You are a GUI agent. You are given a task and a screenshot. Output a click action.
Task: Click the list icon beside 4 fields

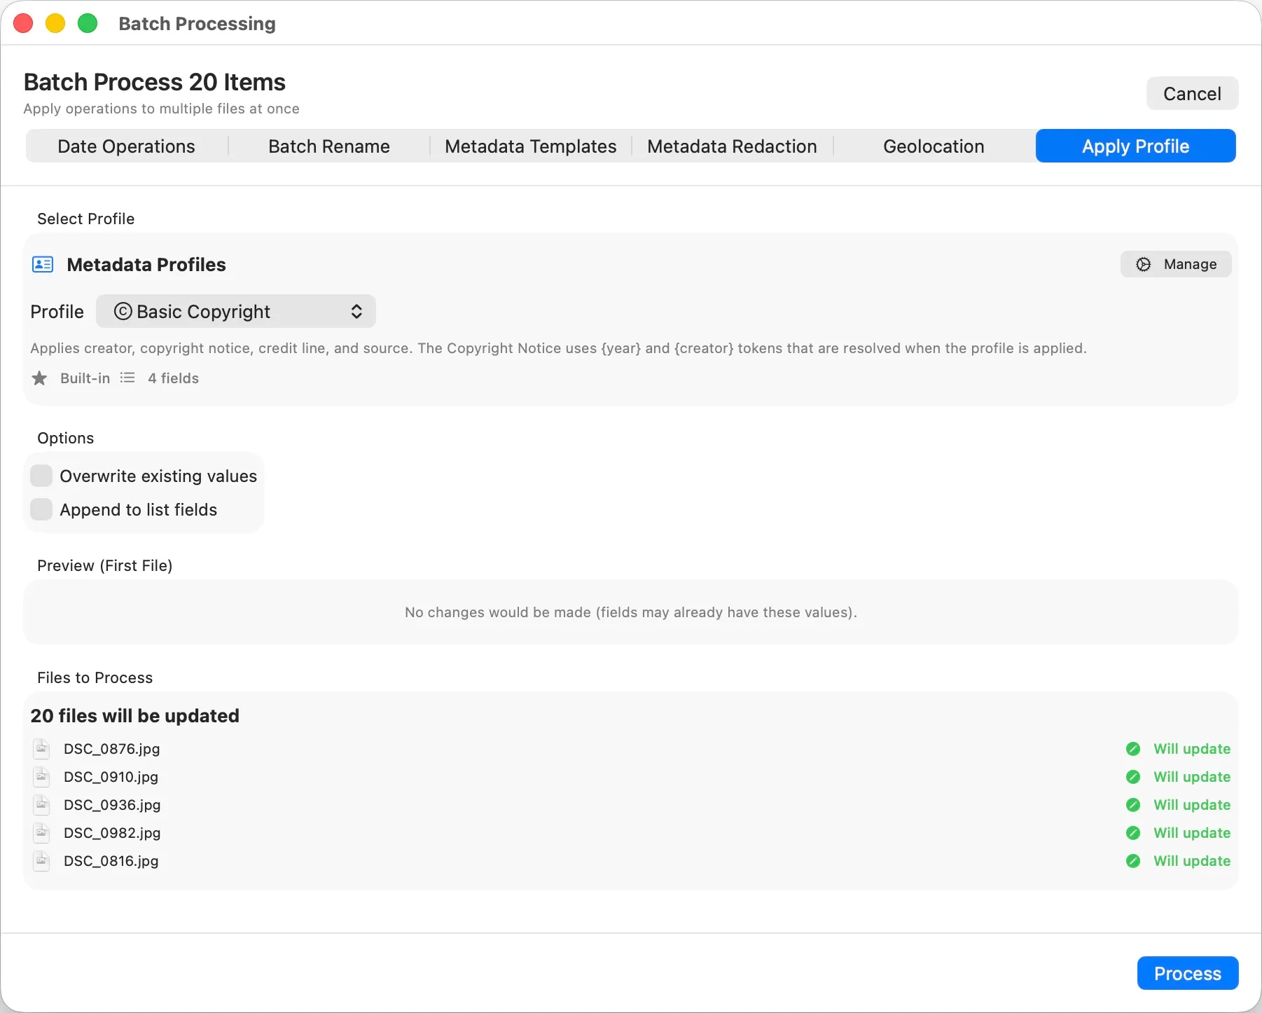(127, 377)
